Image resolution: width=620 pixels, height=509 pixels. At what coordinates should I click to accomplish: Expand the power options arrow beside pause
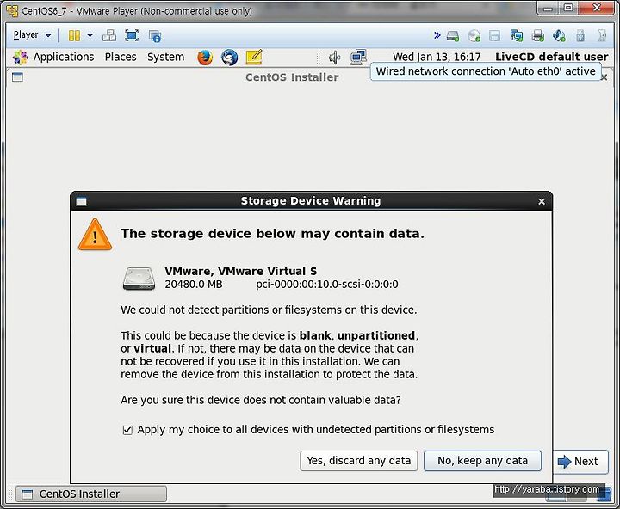[90, 35]
